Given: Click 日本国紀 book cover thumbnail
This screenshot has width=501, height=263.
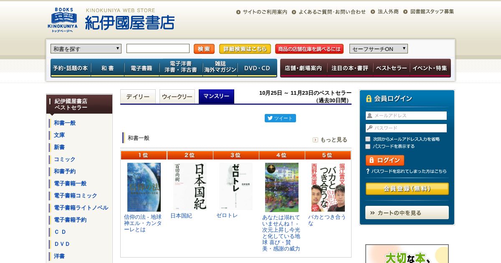Looking at the screenshot, I should point(190,187).
